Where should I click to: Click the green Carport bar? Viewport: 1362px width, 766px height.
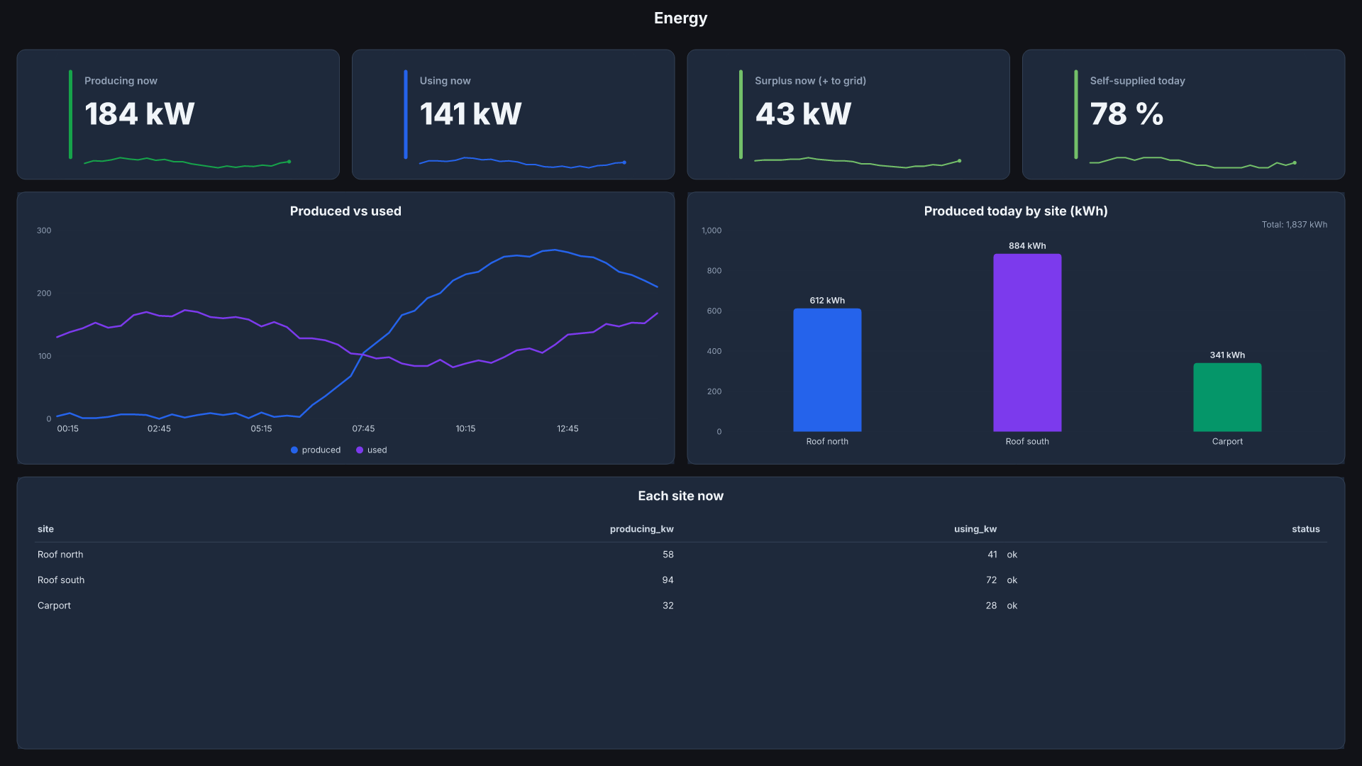click(1227, 397)
